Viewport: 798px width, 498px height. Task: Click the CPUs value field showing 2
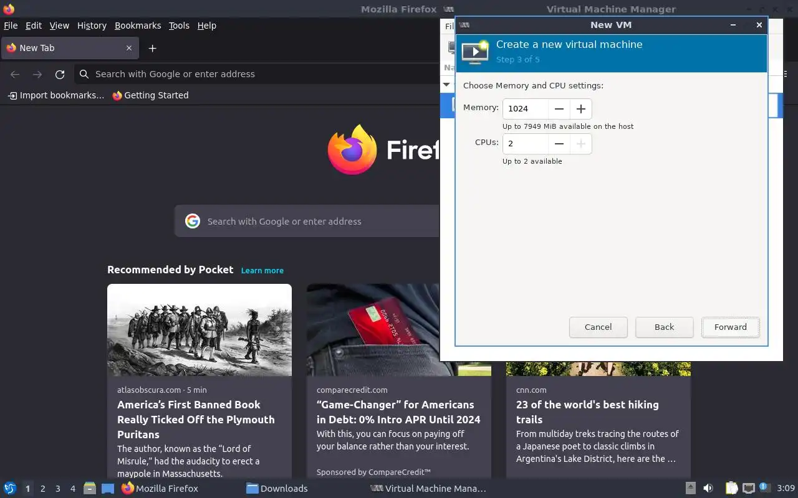526,144
